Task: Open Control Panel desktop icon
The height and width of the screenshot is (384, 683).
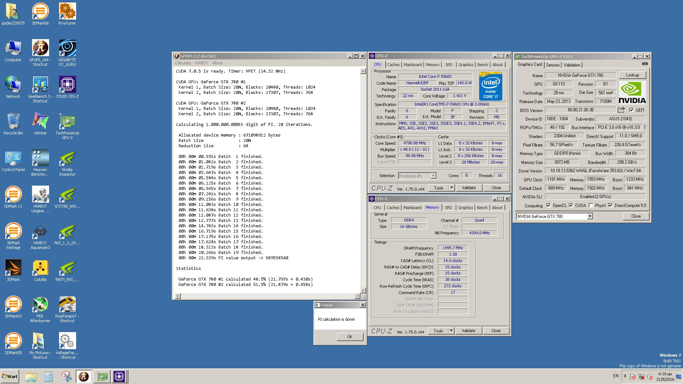Action: [13, 161]
